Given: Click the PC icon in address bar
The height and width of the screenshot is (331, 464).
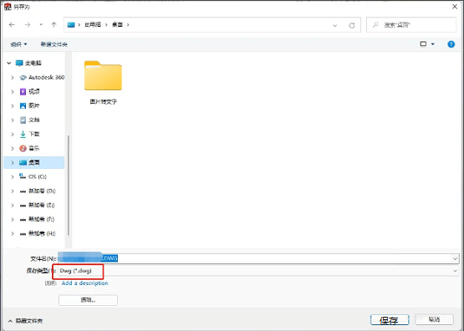Looking at the screenshot, I should coord(71,25).
